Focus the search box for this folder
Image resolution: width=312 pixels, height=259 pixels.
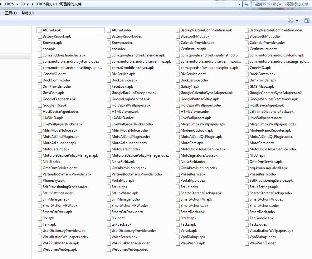pos(281,4)
